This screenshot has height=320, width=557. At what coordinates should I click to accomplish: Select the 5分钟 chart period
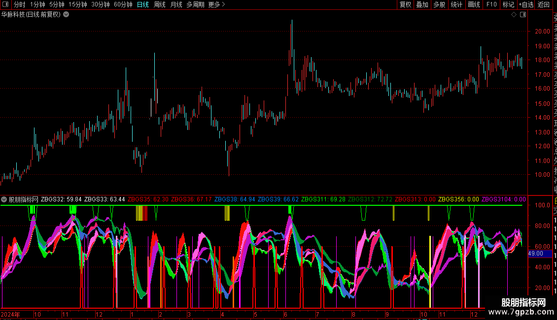(x=57, y=4)
